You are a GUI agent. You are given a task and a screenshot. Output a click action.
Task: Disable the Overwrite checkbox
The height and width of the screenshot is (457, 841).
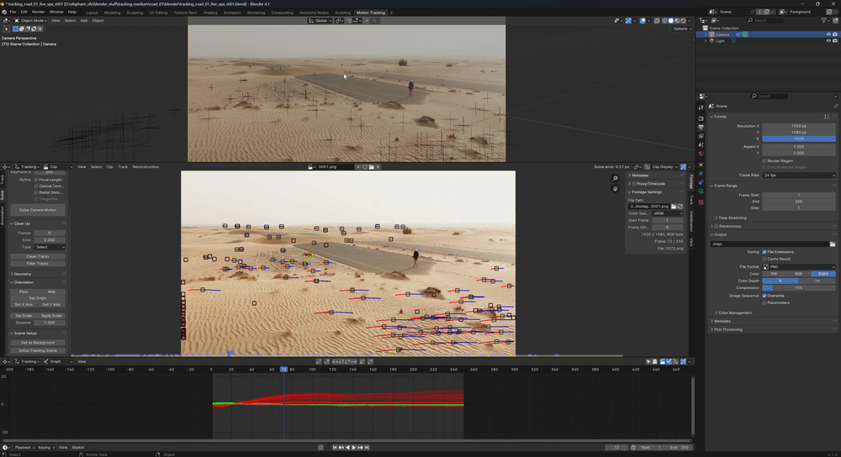click(764, 296)
